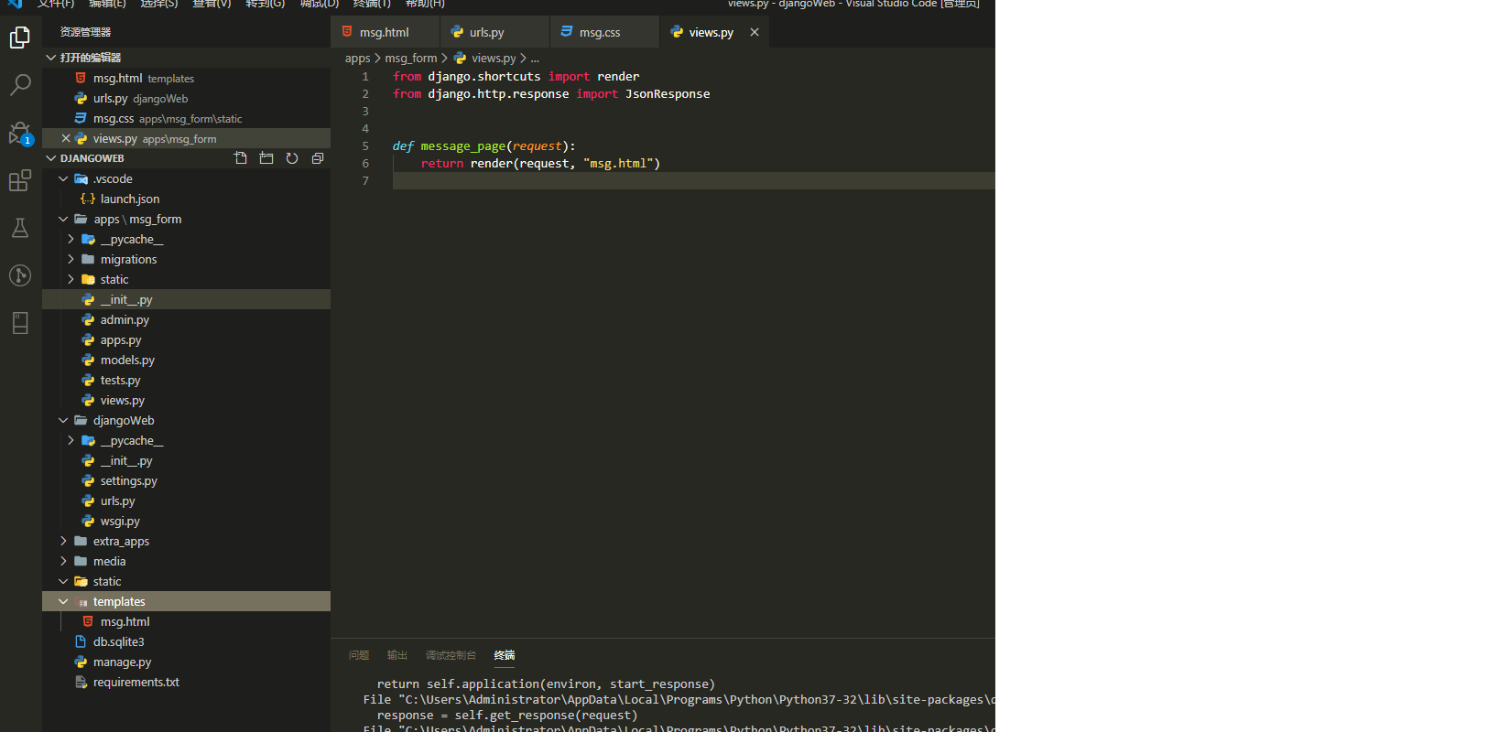
Task: Collapse the templates folder
Action: [x=186, y=601]
